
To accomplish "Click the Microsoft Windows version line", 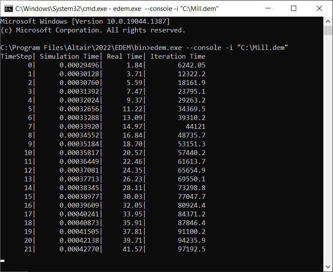I will tap(85, 21).
